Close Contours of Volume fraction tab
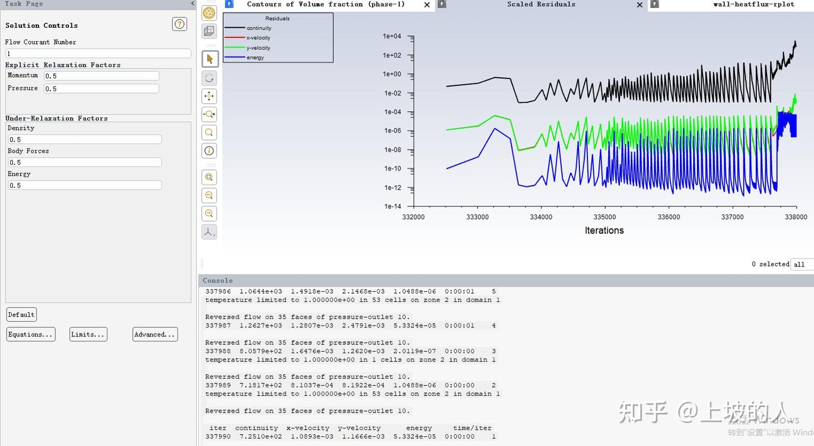This screenshot has width=814, height=446. (427, 5)
